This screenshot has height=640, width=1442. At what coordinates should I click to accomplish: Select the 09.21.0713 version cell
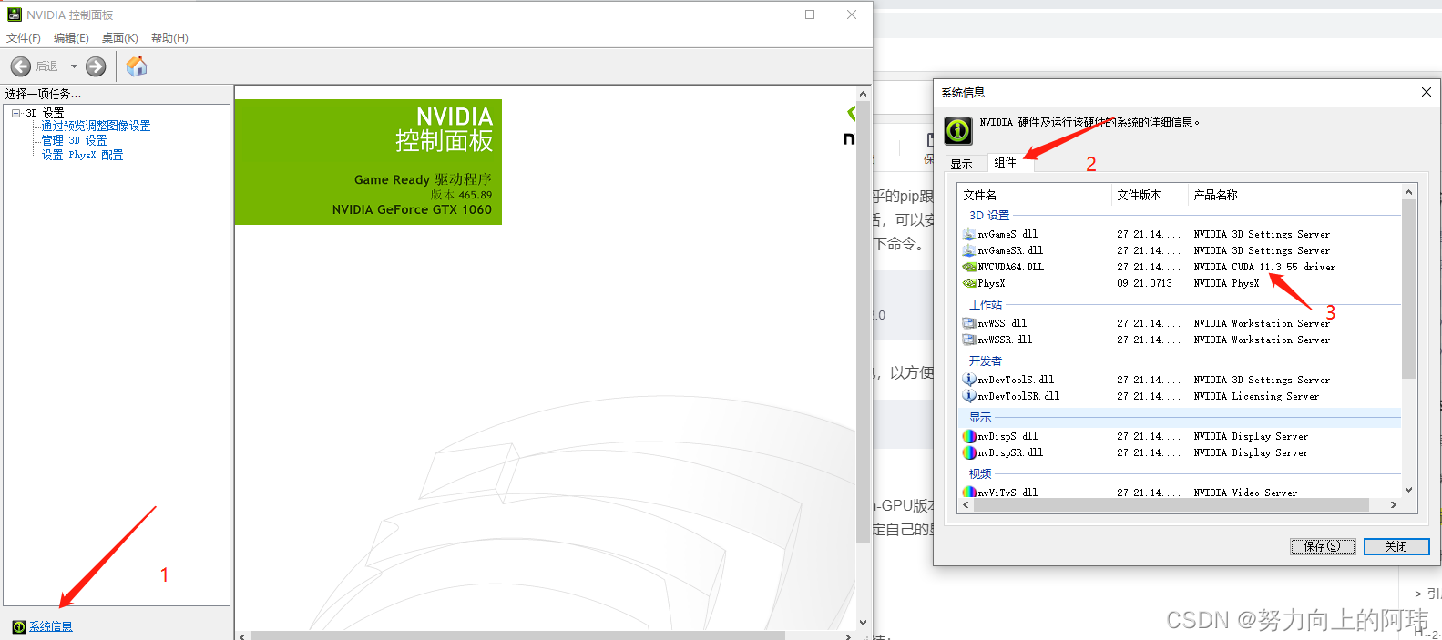1144,283
